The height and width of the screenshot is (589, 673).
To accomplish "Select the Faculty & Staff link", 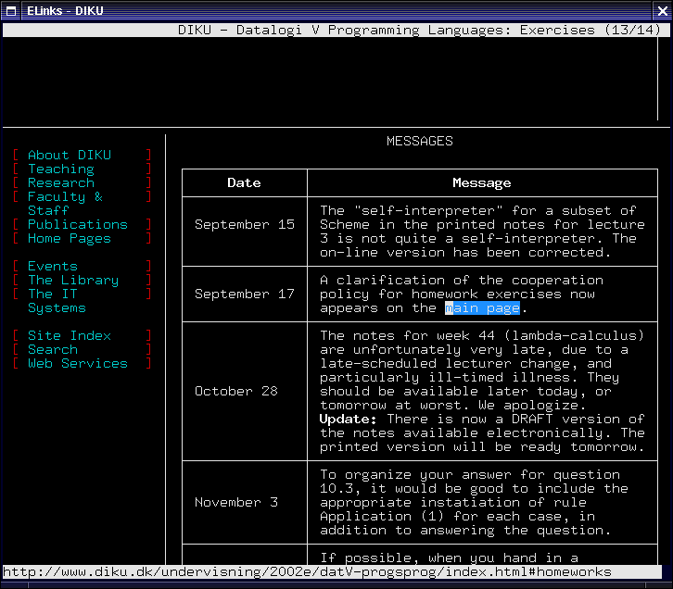I will coord(64,196).
